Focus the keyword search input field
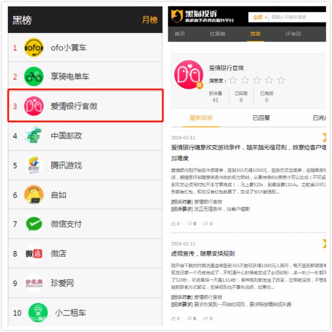332x332 pixels. (297, 17)
